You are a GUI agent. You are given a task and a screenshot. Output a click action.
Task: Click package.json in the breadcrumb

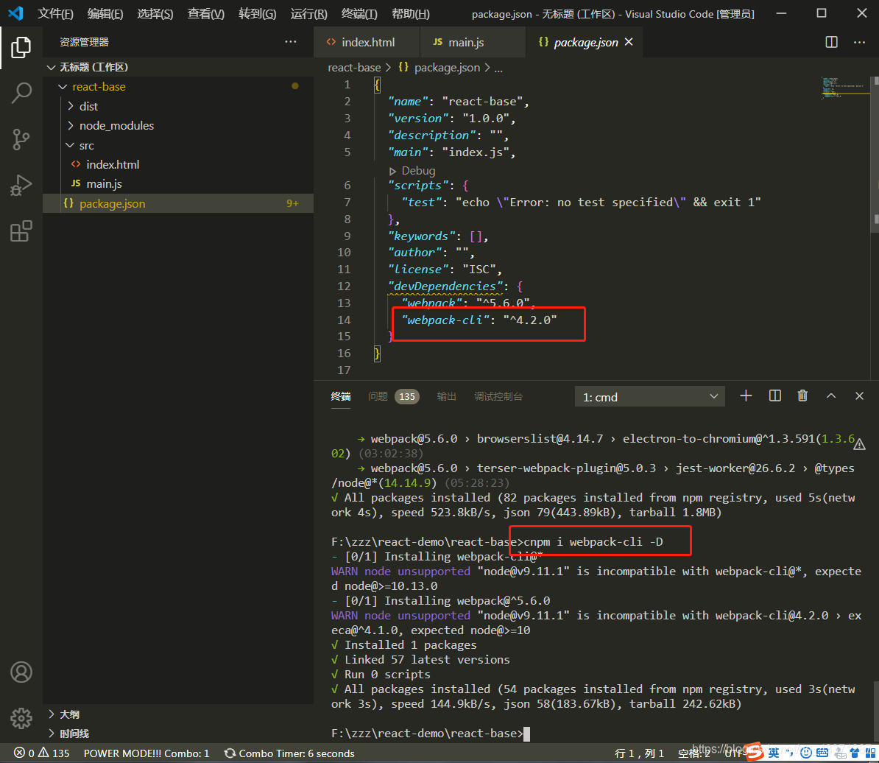click(447, 67)
